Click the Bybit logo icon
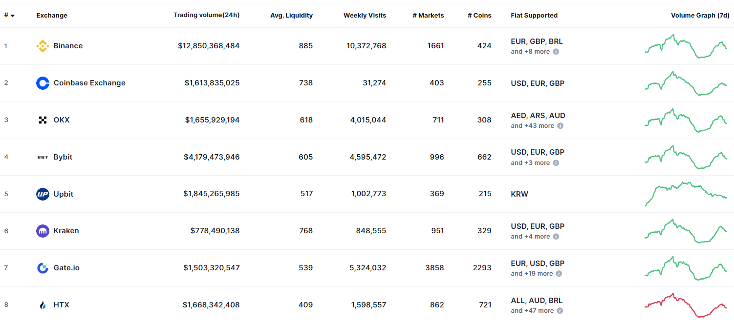 click(x=43, y=157)
